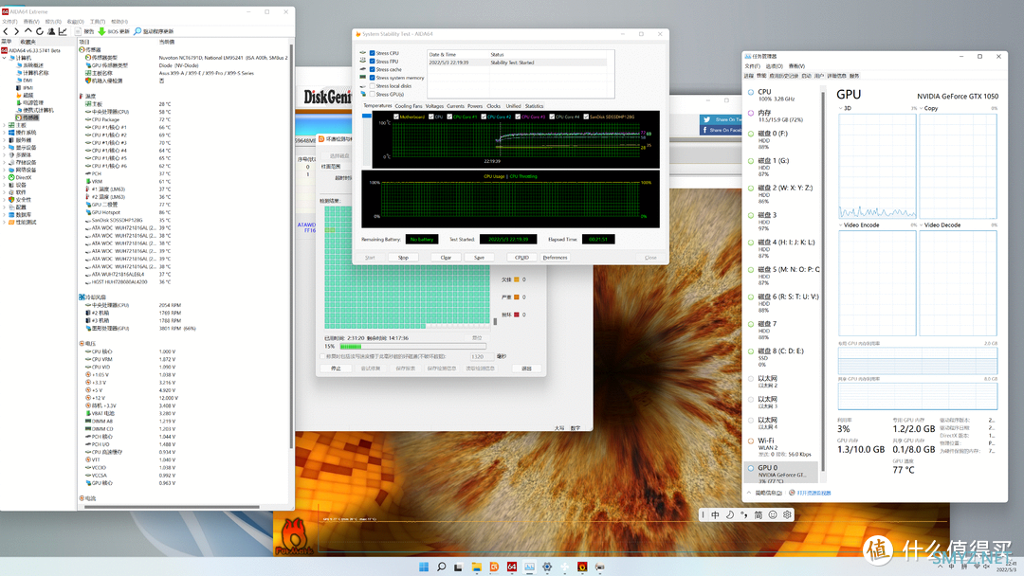Toggle Stress CPU checkbox

[373, 53]
